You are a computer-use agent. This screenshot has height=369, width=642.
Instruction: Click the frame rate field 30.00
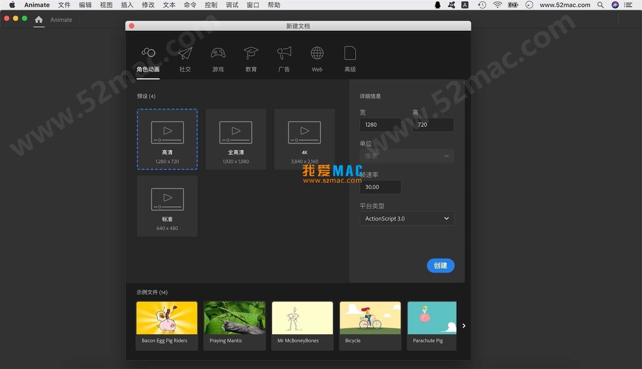(x=380, y=187)
